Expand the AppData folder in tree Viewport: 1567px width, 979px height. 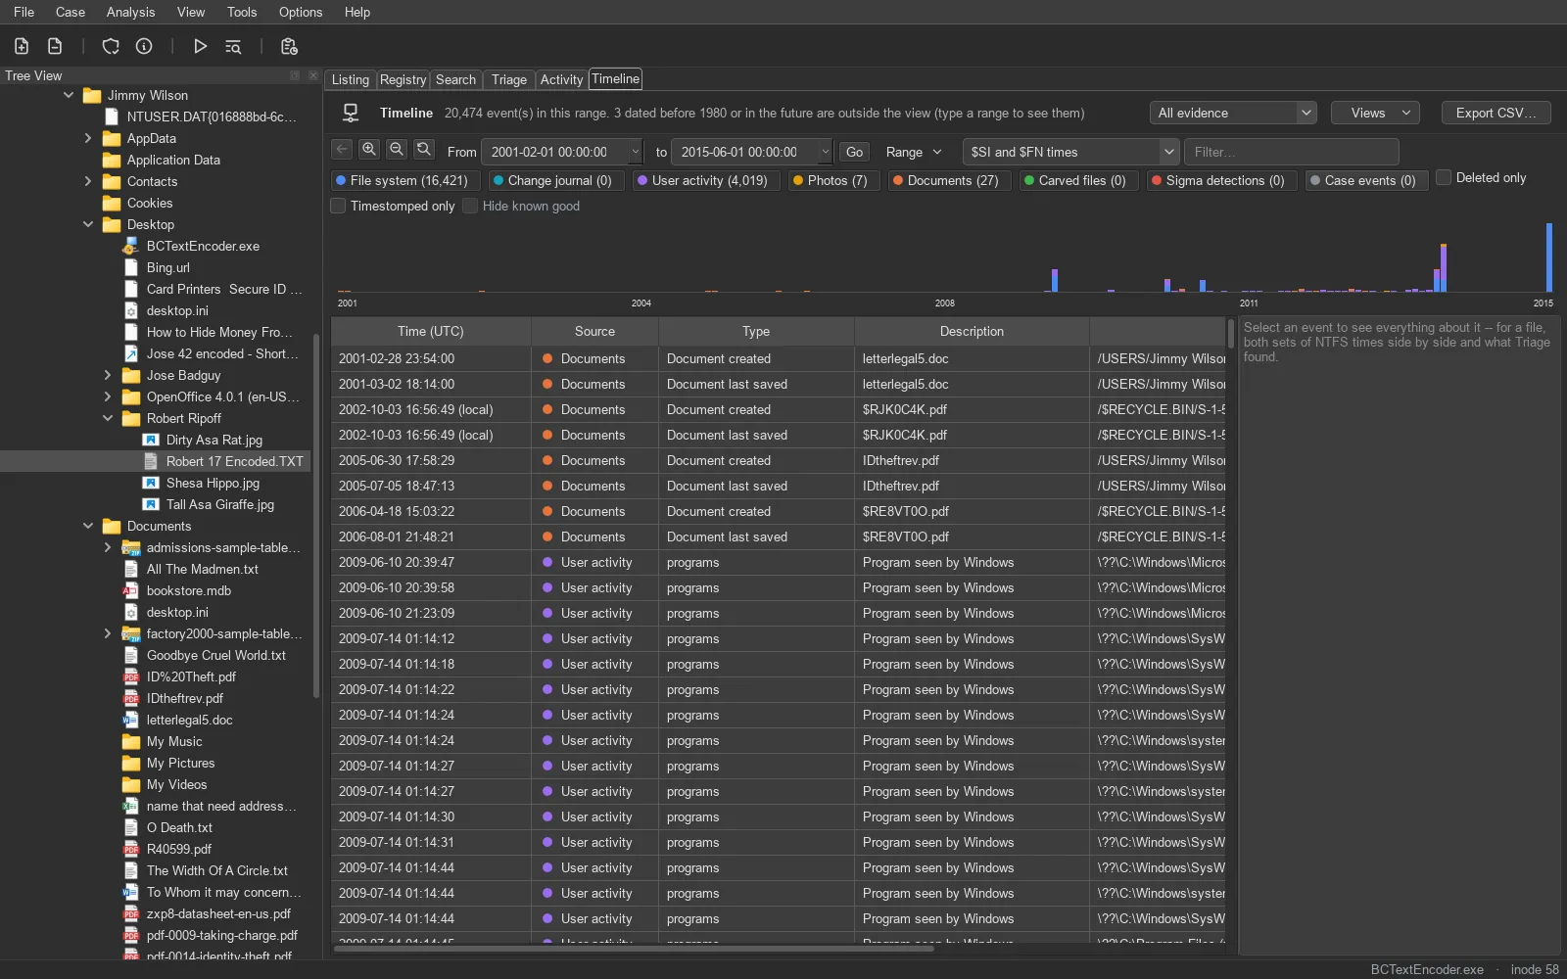pyautogui.click(x=88, y=139)
